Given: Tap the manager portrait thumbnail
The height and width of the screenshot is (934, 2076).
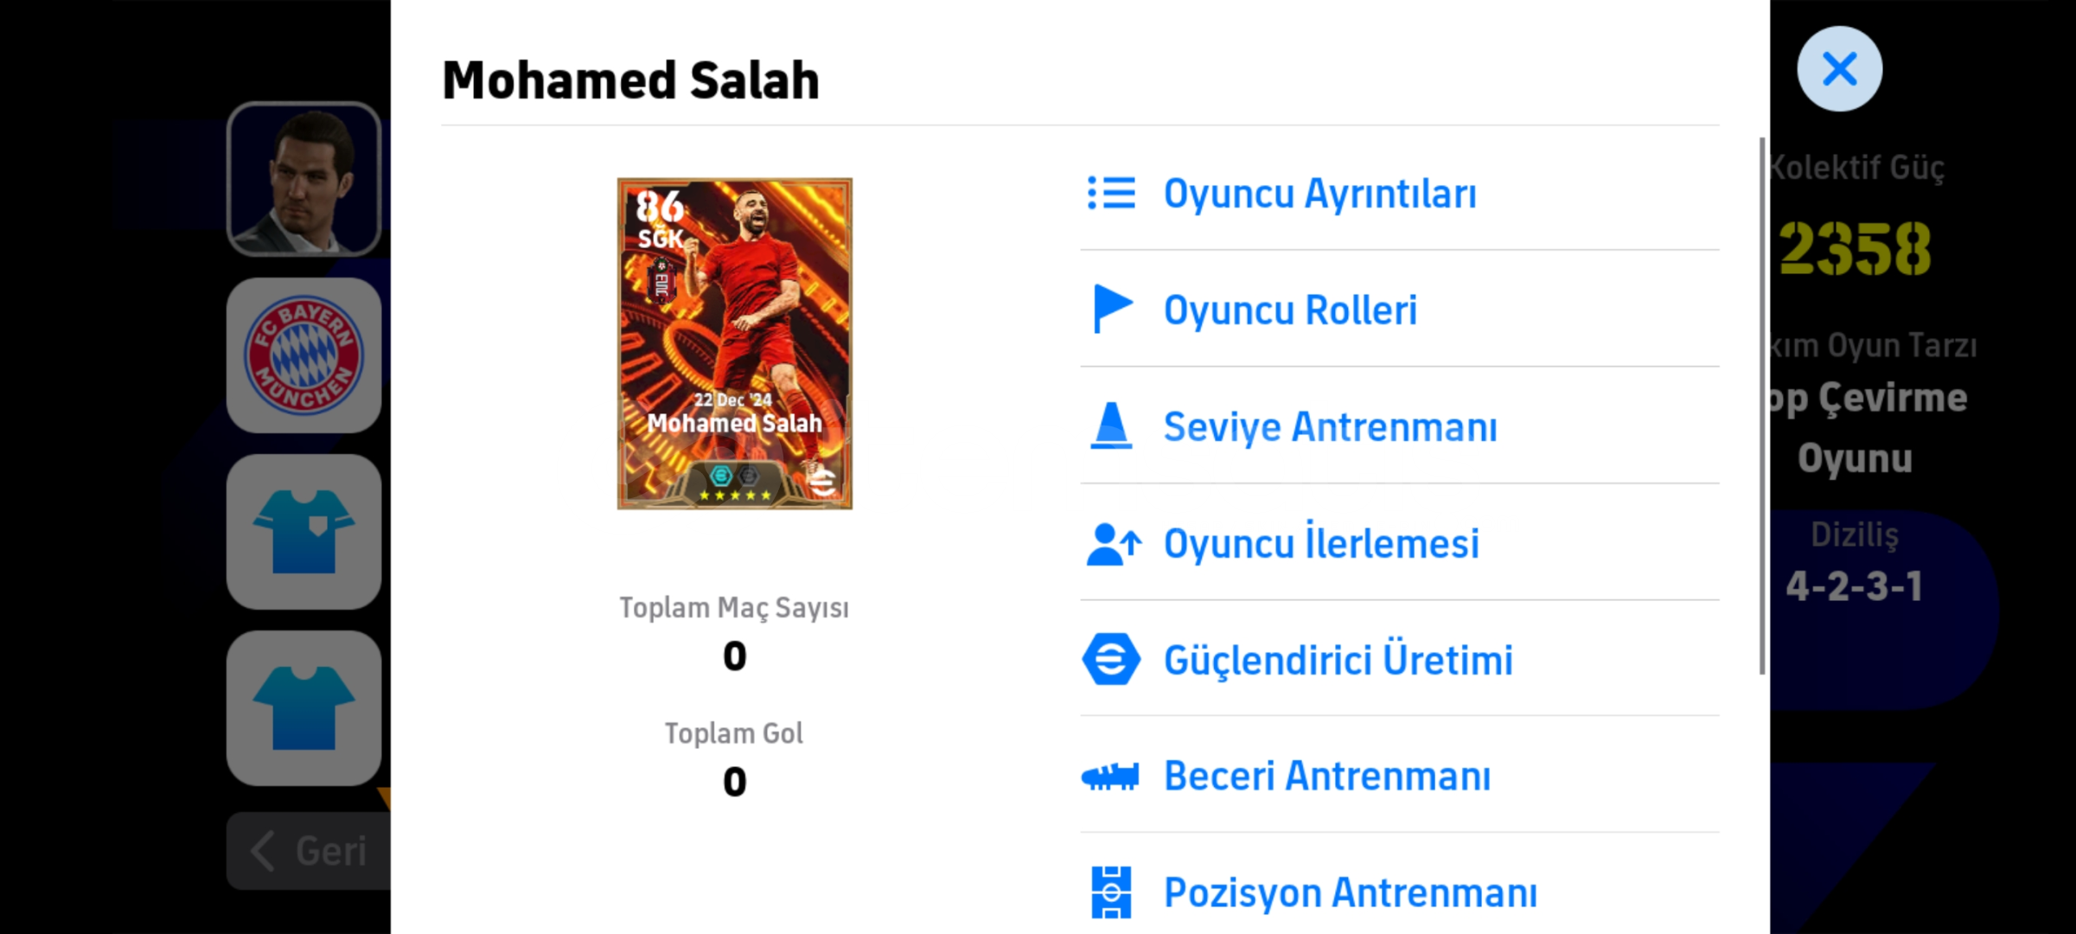Looking at the screenshot, I should pyautogui.click(x=304, y=179).
